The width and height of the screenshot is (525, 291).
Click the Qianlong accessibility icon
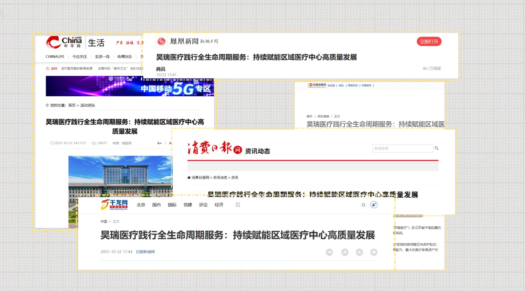point(374,205)
